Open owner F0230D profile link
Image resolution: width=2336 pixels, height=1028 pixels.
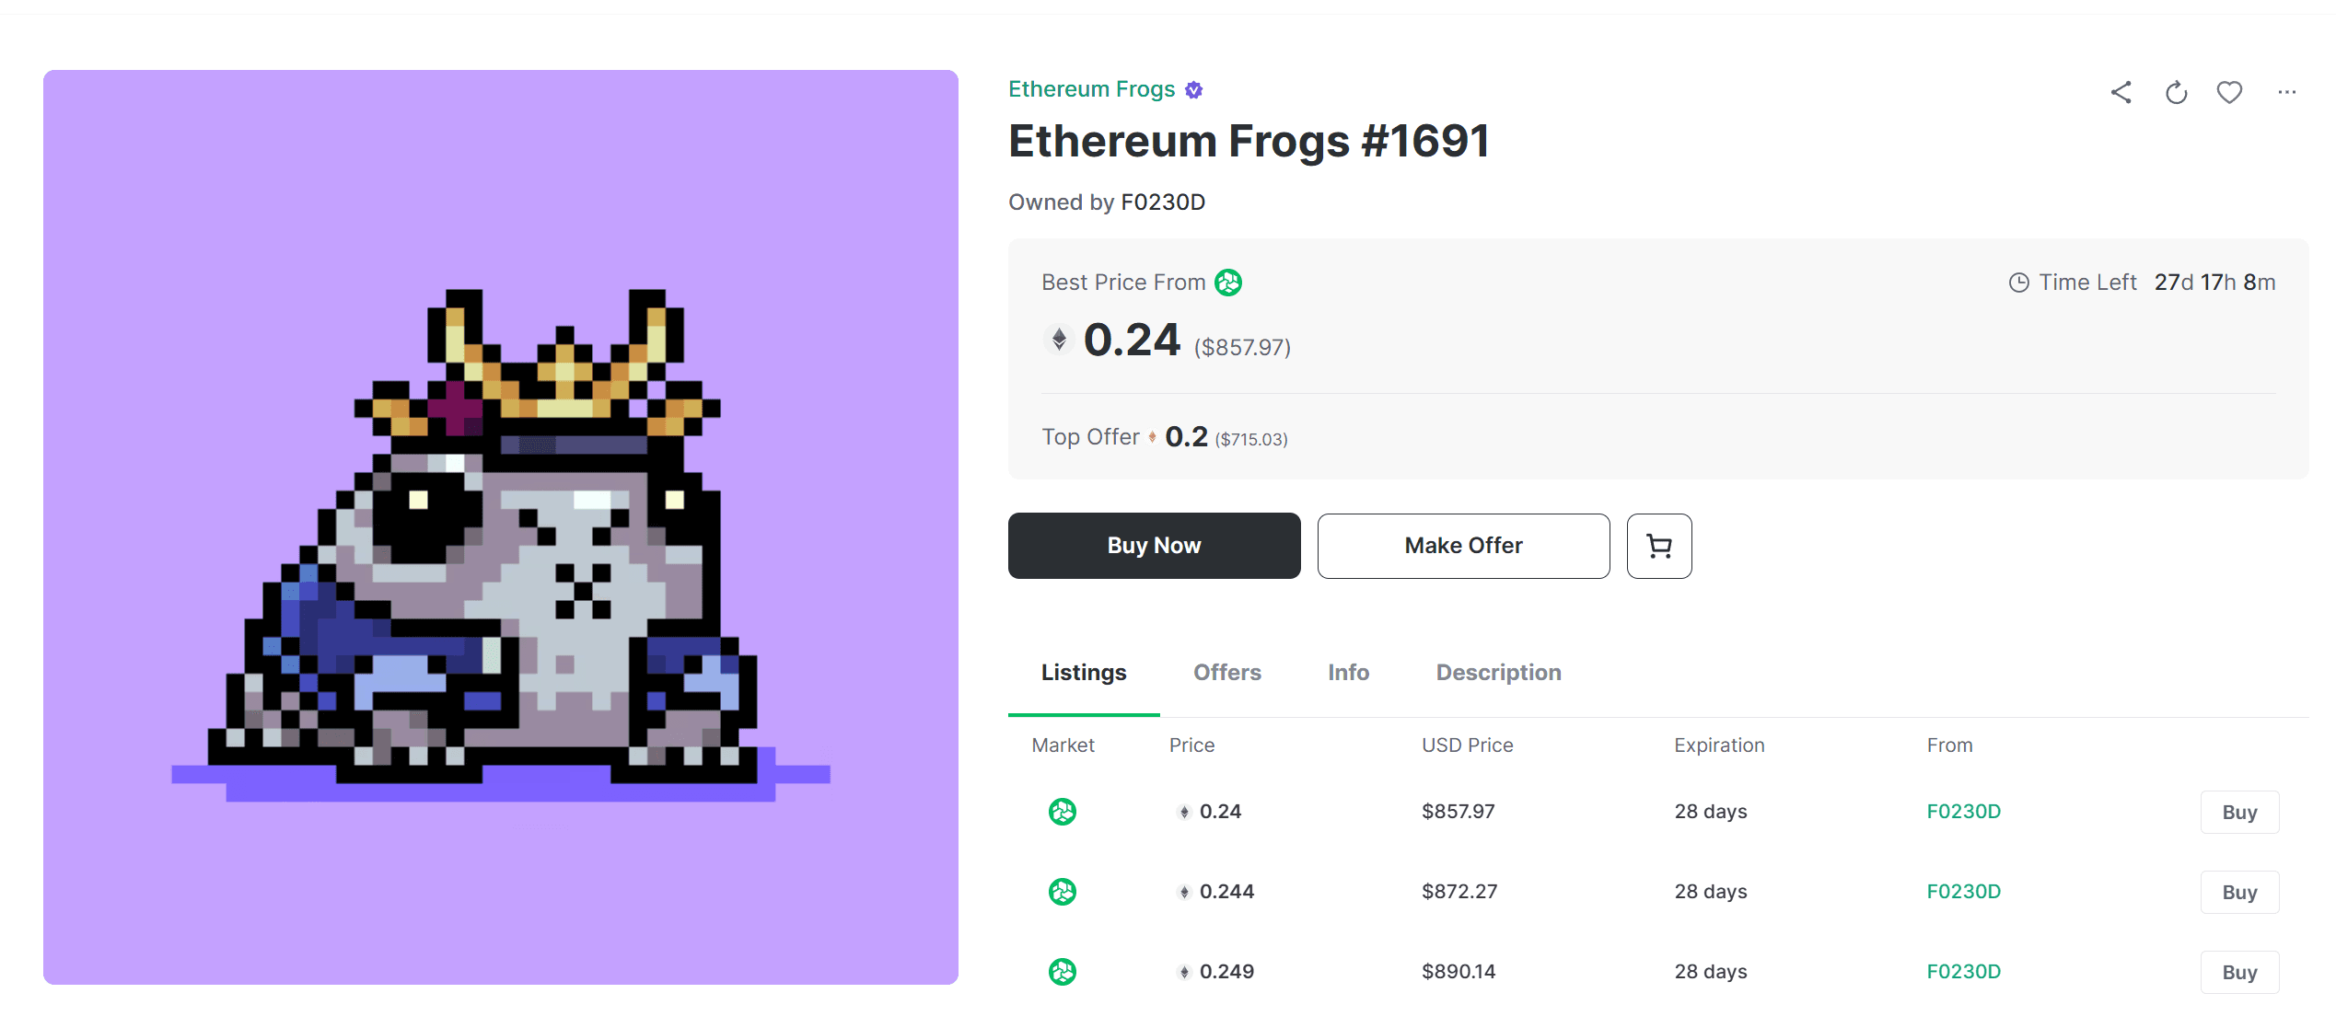point(1163,202)
